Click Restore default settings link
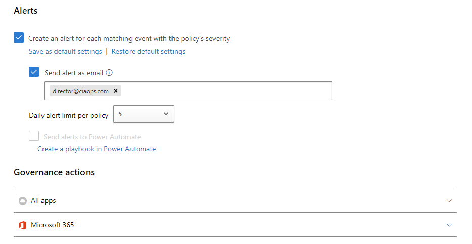The image size is (472, 244). pos(148,51)
